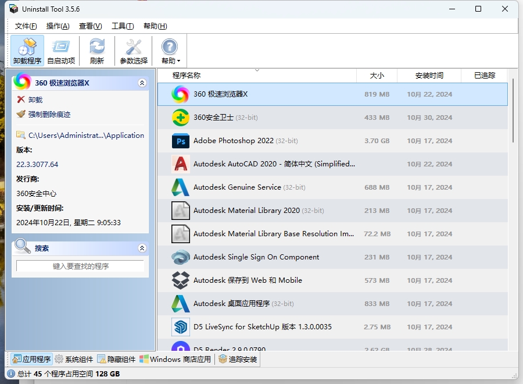
Task: Open the 查看(V) menu
Action: click(x=90, y=26)
